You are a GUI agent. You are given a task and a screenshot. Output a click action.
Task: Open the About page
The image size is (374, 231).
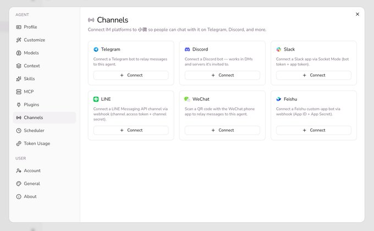pyautogui.click(x=45, y=197)
